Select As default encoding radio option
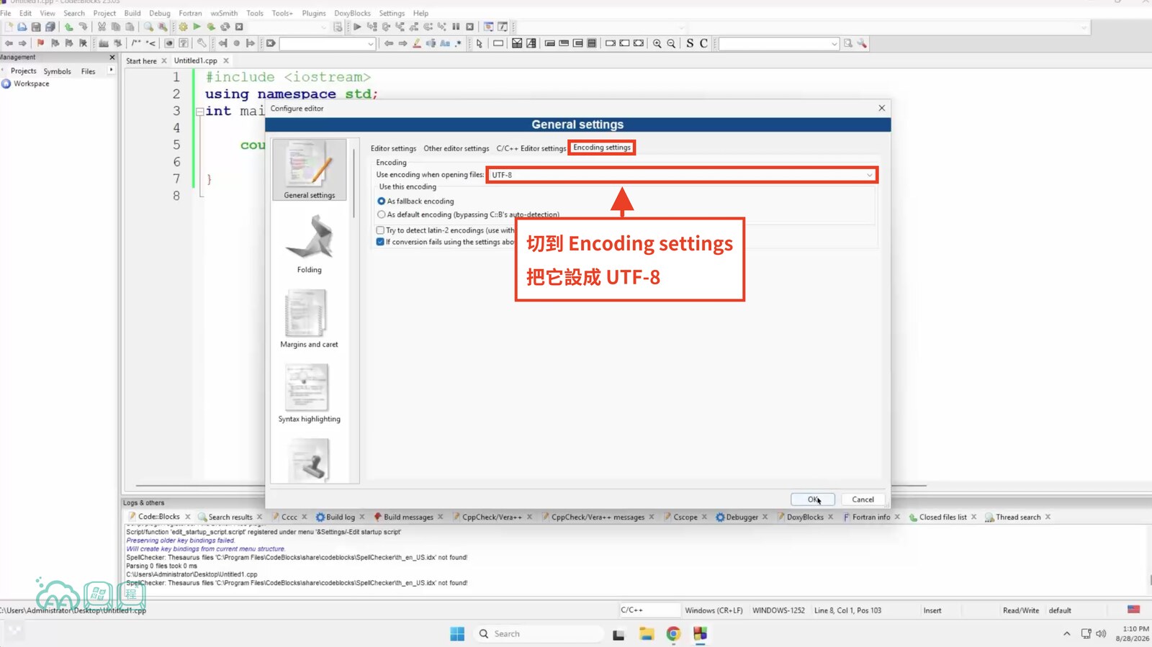The width and height of the screenshot is (1152, 647). 382,214
